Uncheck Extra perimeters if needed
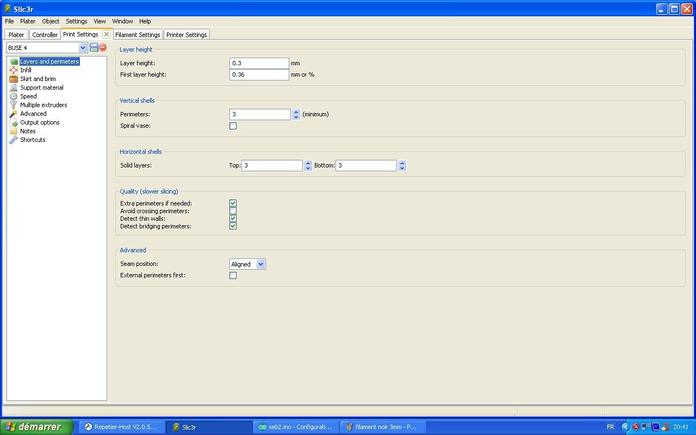696x435 pixels. (233, 203)
